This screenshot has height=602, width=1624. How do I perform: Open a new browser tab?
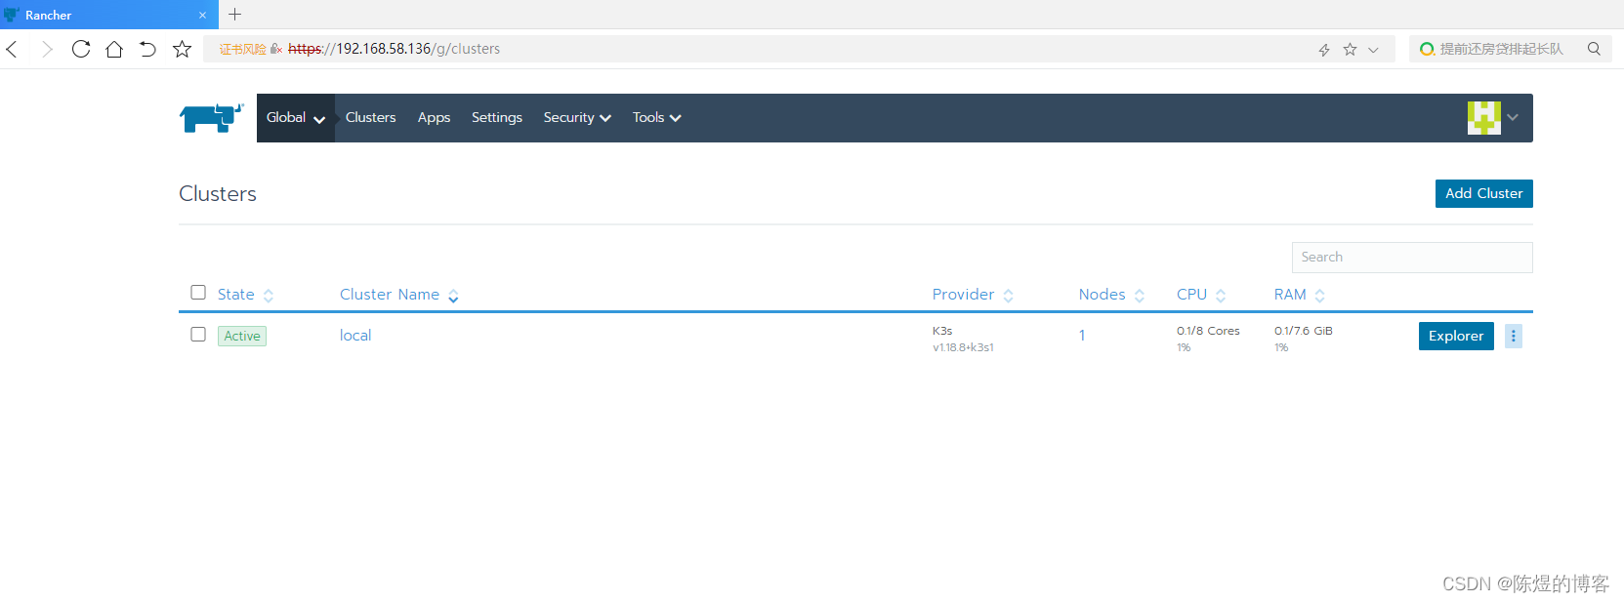[234, 15]
